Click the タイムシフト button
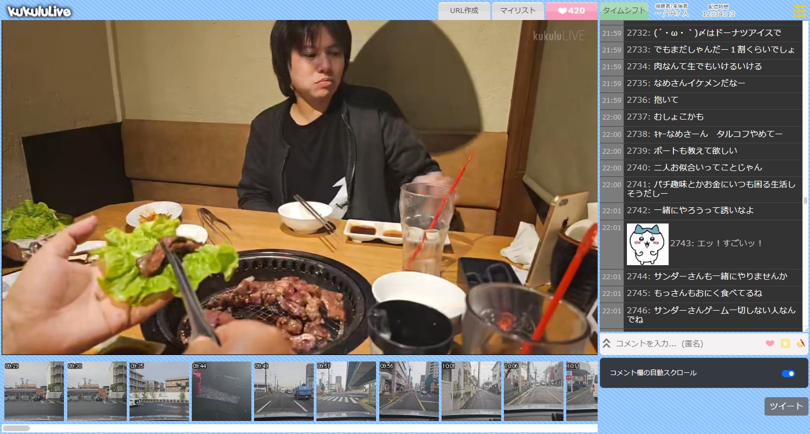This screenshot has height=434, width=810. click(x=624, y=11)
